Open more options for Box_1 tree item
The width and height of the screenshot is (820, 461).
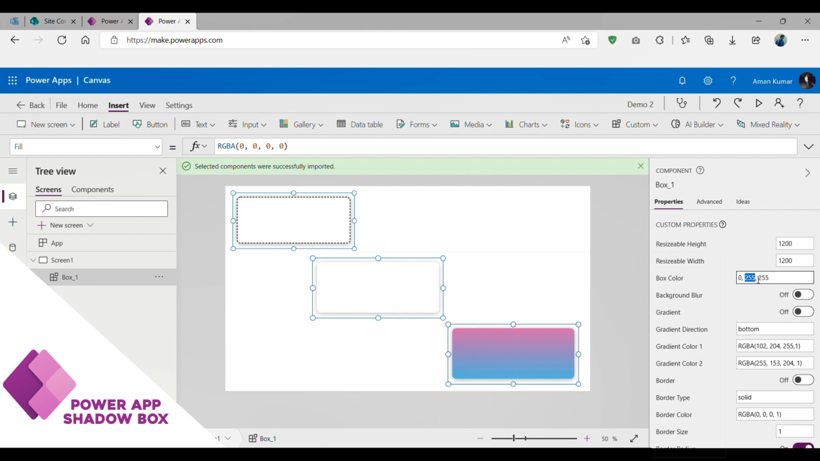[x=159, y=277]
